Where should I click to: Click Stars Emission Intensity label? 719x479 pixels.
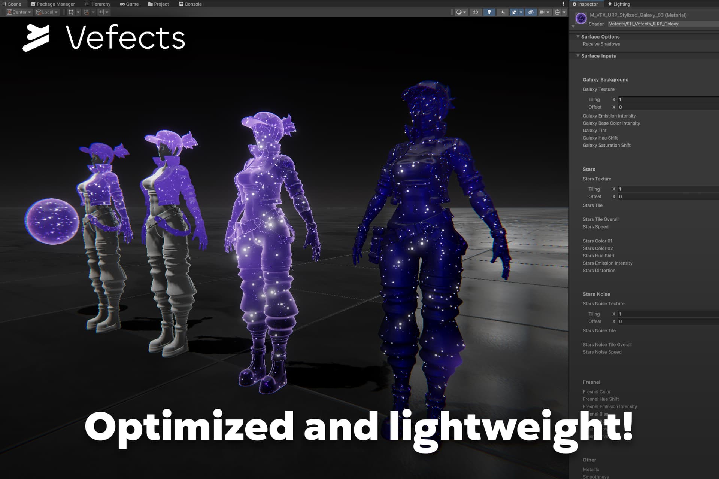point(607,263)
